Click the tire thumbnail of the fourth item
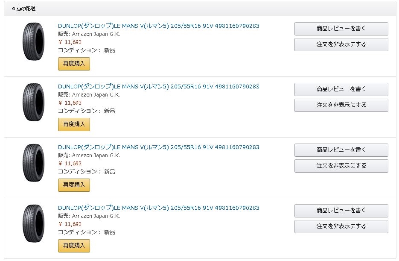Viewport: 399px width, 261px height. tap(34, 223)
